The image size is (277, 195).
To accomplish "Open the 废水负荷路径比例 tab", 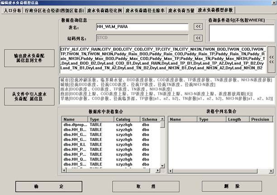I will pos(105,10).
